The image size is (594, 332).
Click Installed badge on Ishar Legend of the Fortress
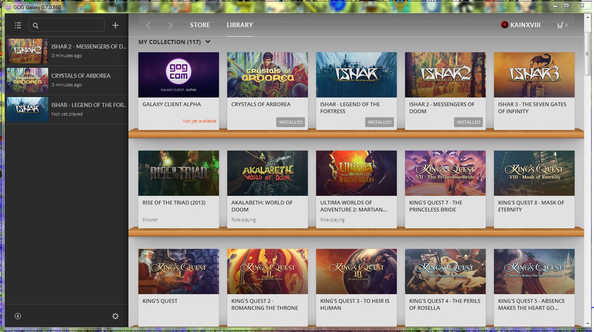point(380,122)
